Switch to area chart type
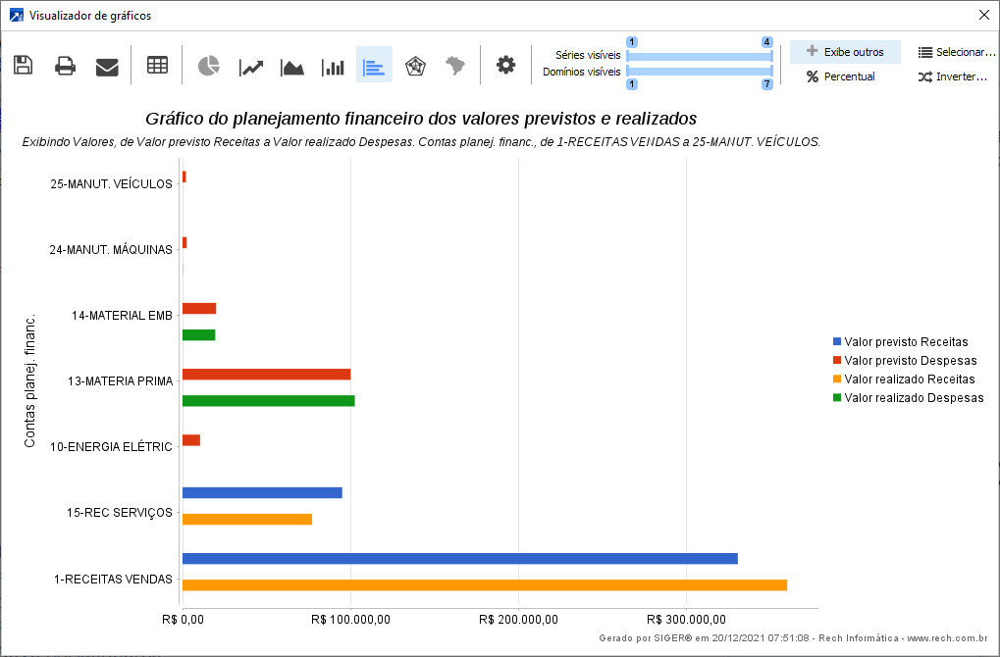This screenshot has width=1000, height=657. [x=292, y=66]
